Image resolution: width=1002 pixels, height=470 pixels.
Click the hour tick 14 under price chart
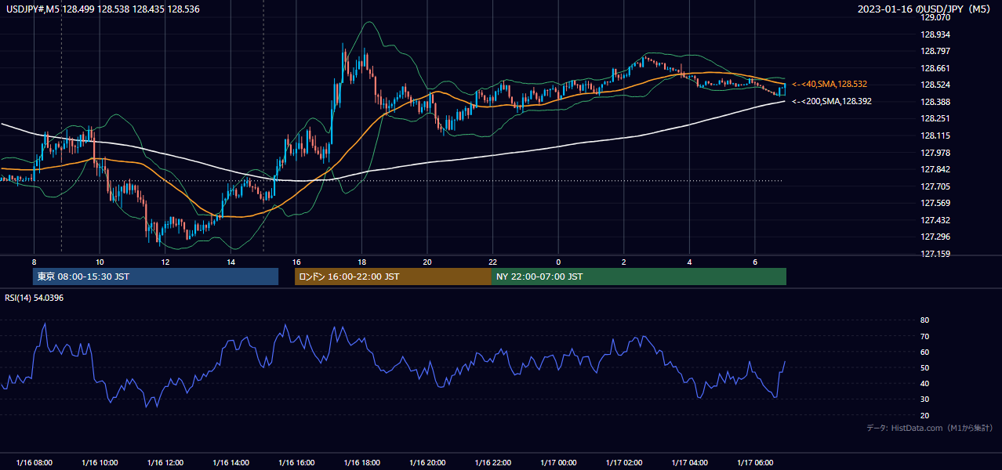(231, 261)
